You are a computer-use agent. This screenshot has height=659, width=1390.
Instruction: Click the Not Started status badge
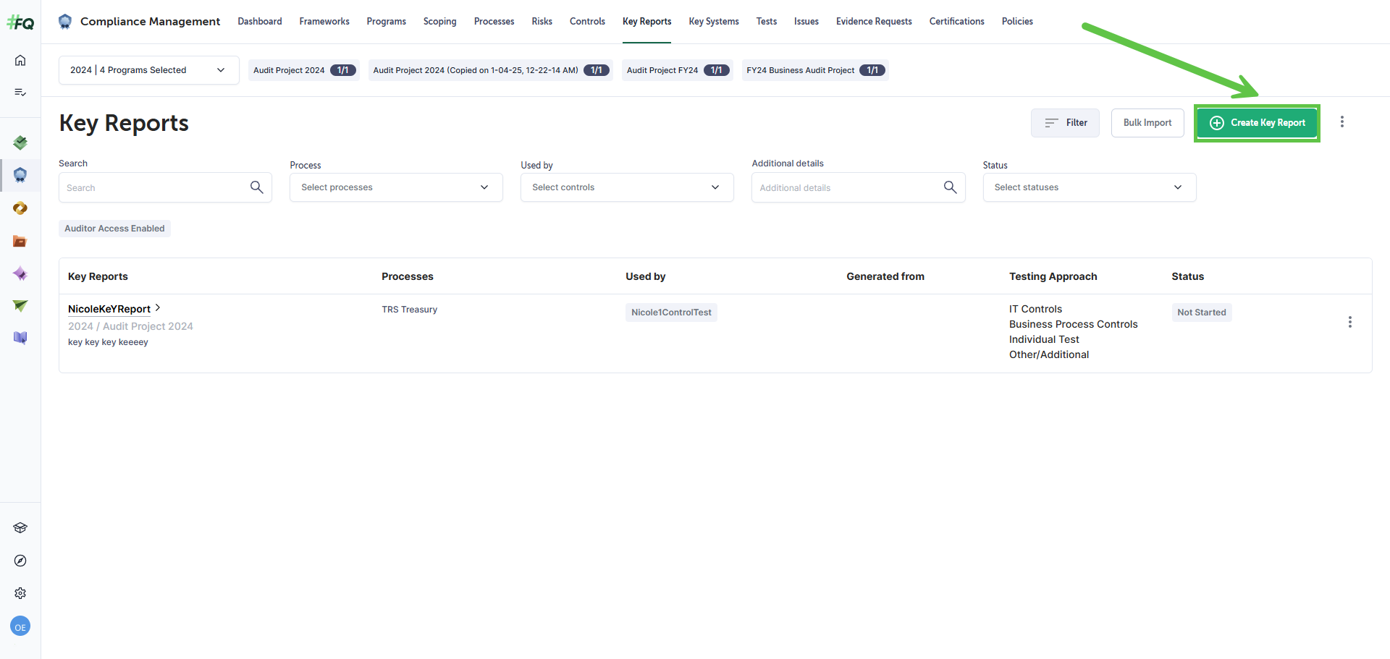[x=1202, y=313]
